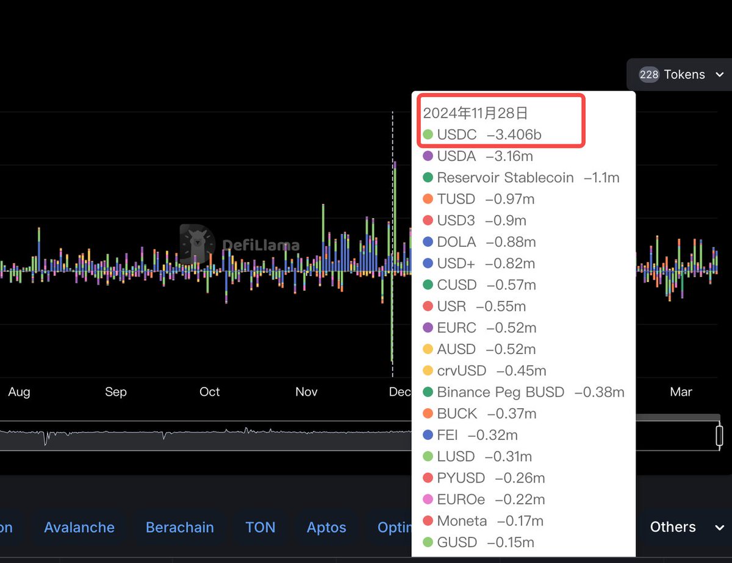Click the green USDC dot in tooltip
The height and width of the screenshot is (563, 732).
coord(428,135)
